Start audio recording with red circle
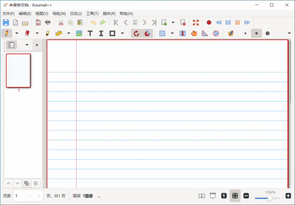The image size is (295, 205). coord(209,22)
